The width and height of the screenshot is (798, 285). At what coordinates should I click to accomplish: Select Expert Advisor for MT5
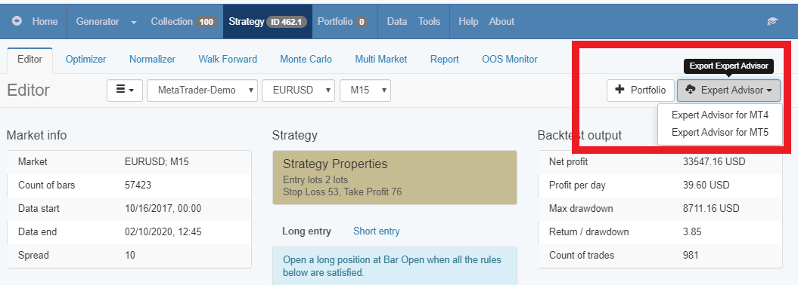(x=719, y=133)
